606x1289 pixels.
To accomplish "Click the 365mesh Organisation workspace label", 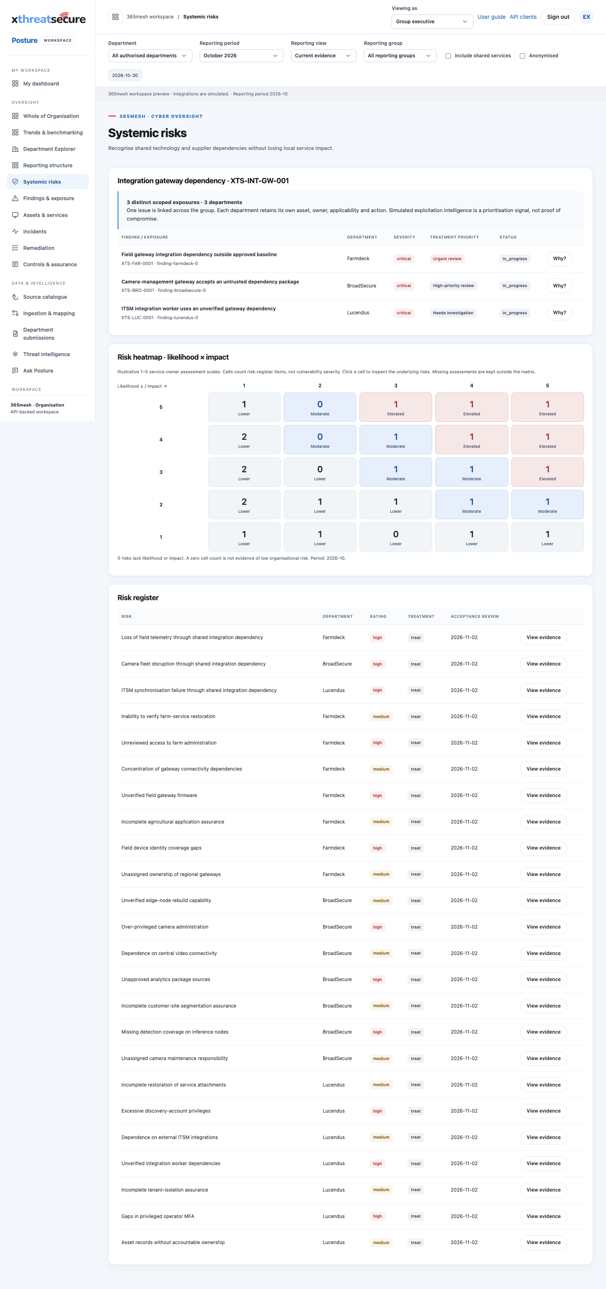I will coord(37,405).
